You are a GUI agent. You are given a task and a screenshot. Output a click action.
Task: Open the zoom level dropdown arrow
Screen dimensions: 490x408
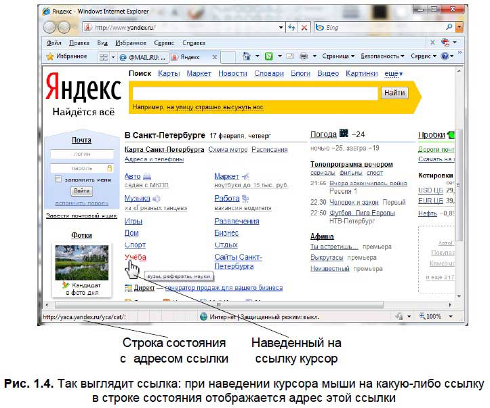451,317
